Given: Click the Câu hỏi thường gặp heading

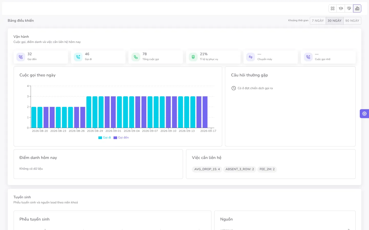Looking at the screenshot, I should [250, 75].
